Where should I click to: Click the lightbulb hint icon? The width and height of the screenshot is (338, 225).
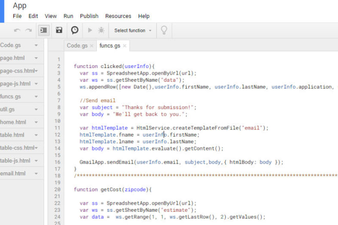164,30
